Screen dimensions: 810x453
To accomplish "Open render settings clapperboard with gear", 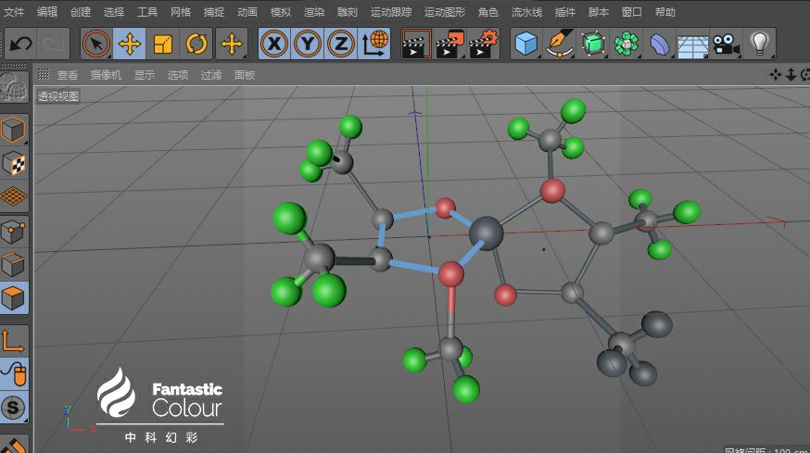I will coord(483,44).
